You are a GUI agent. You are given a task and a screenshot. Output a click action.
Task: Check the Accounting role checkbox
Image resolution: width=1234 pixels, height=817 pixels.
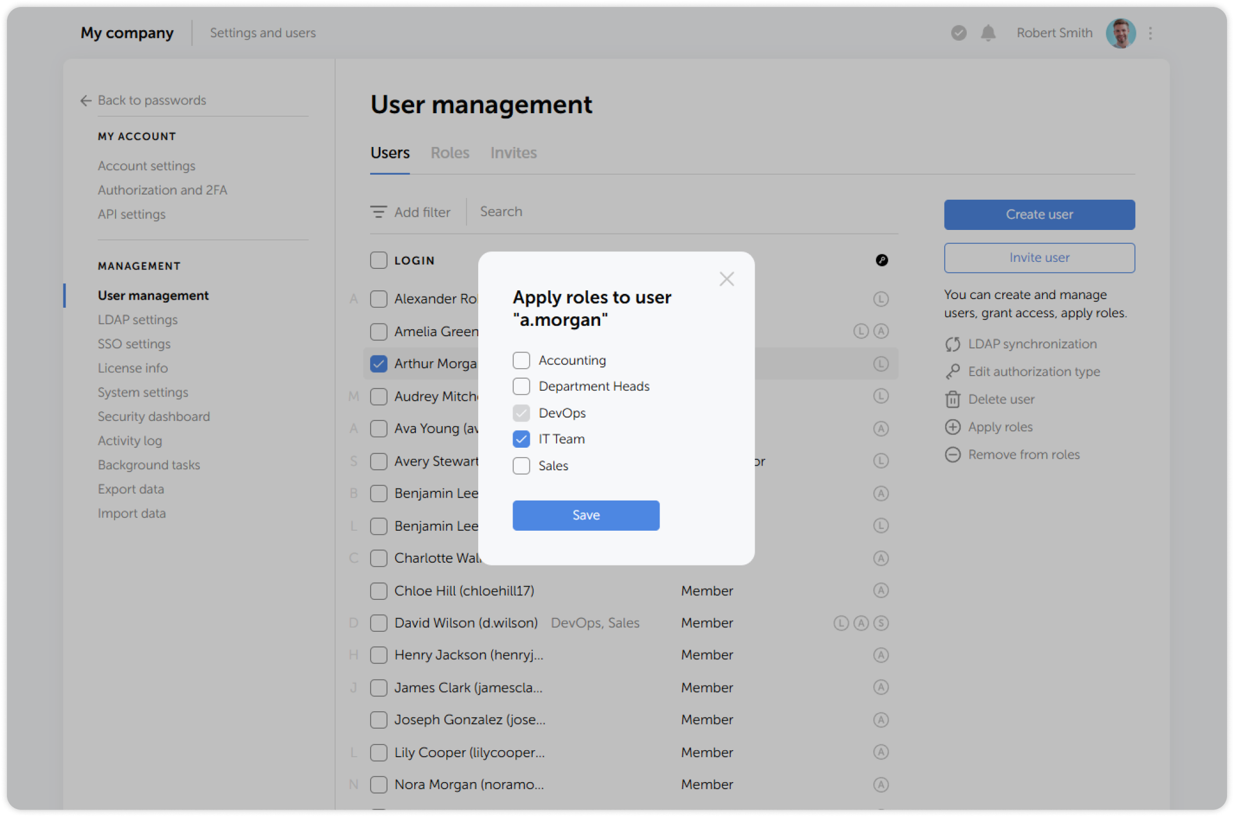point(521,361)
